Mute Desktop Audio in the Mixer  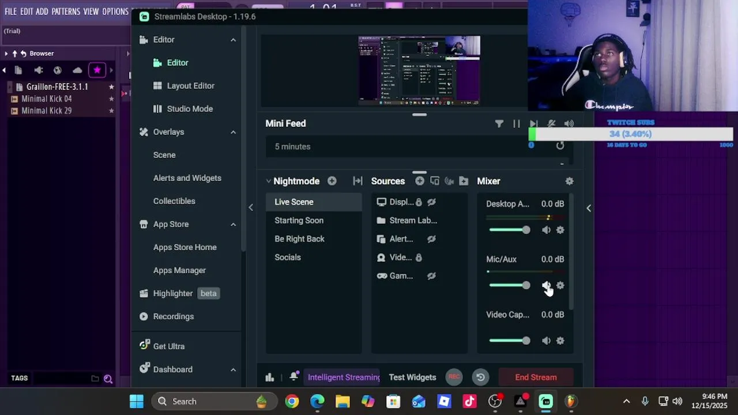click(x=546, y=230)
